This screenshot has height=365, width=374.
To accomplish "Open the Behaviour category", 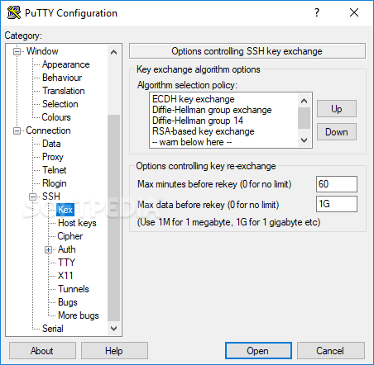I will pos(62,78).
